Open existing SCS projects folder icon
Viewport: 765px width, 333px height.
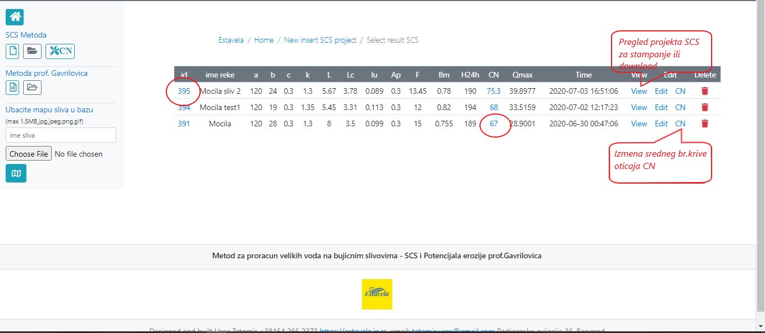(32, 51)
